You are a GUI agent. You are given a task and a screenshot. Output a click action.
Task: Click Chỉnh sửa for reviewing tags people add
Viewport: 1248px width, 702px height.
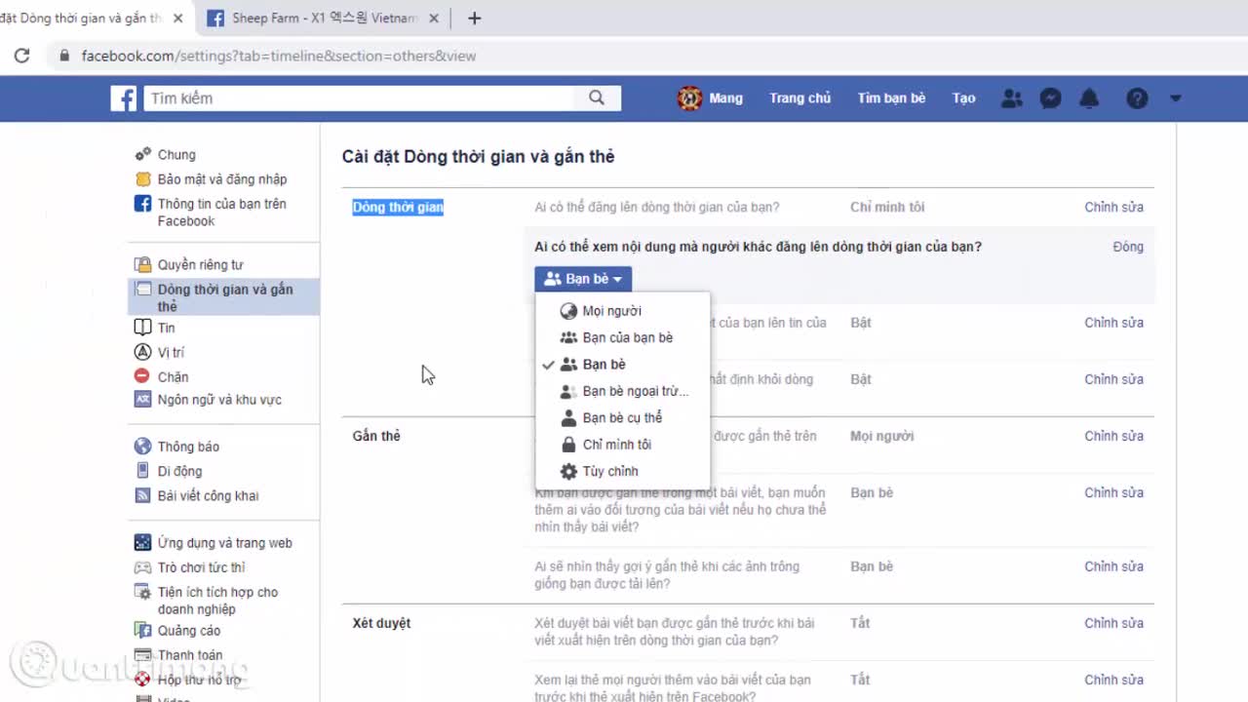[x=1114, y=680]
